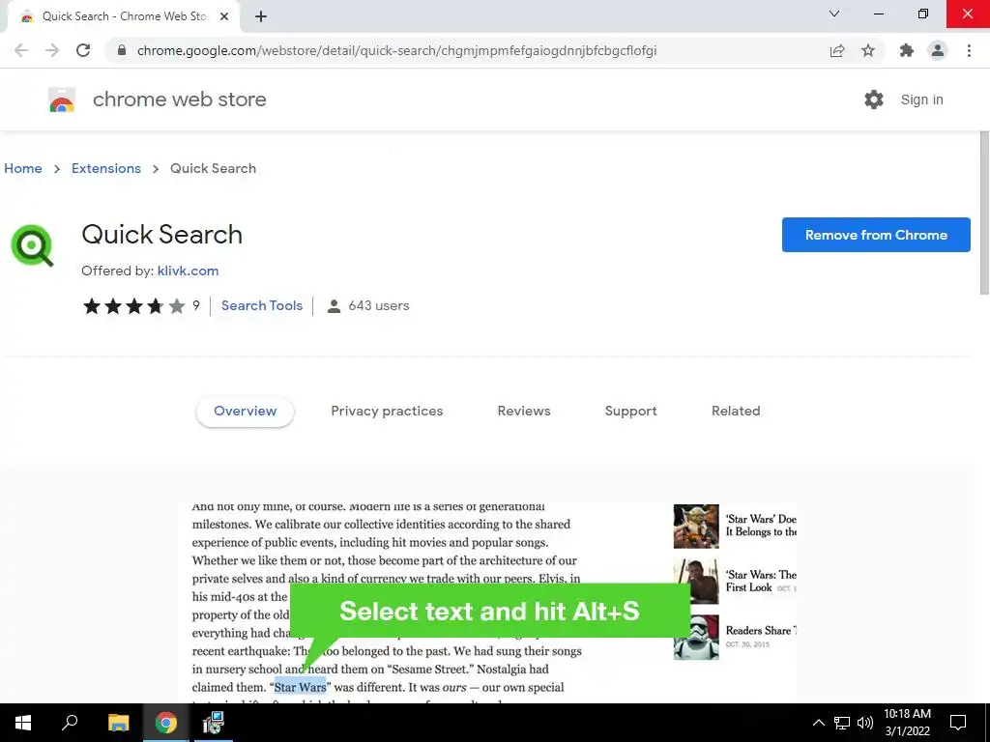Click the Sign in link
Screen dimensions: 990x742
[x=921, y=100]
